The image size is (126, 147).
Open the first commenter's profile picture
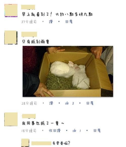(11, 11)
